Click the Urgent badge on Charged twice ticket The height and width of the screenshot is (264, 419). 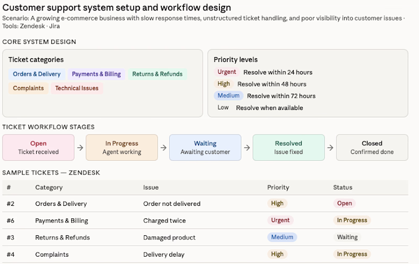280,221
